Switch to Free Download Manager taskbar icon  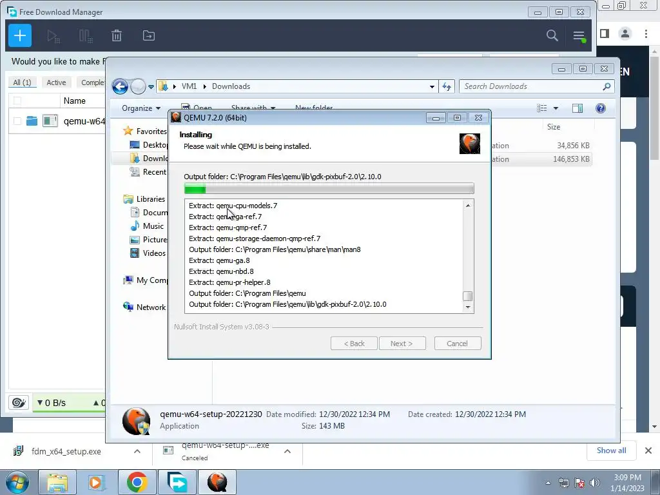(x=177, y=482)
